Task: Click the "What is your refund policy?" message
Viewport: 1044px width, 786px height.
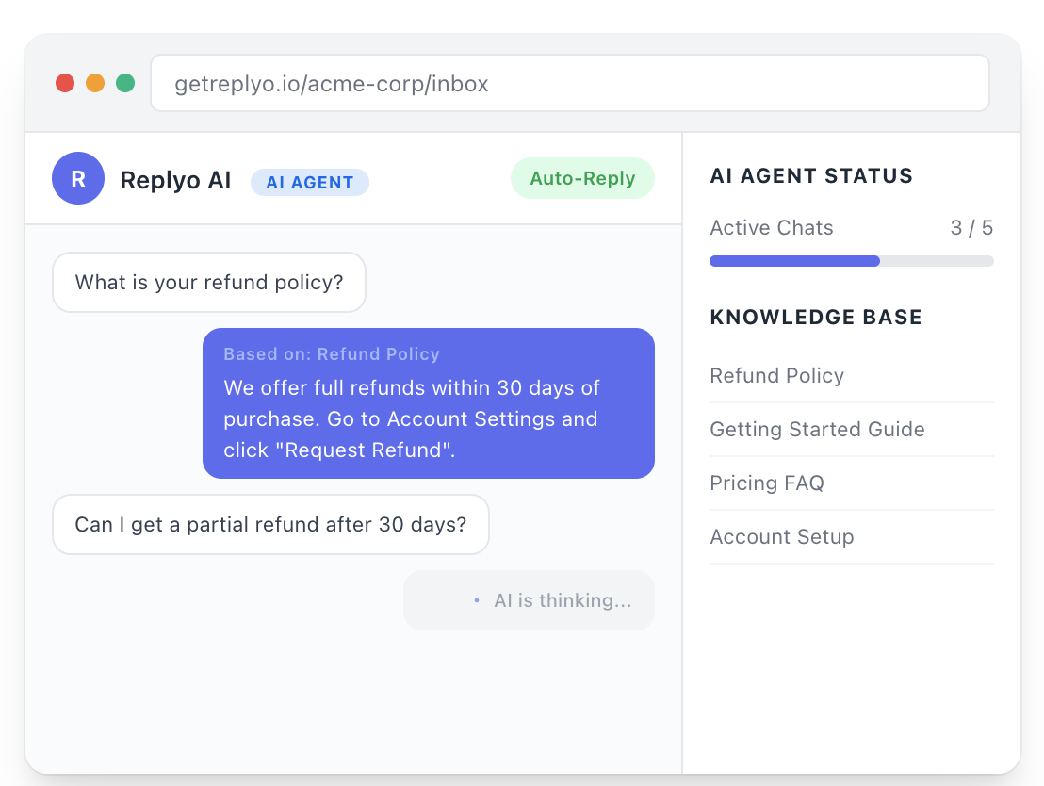Action: [x=209, y=282]
